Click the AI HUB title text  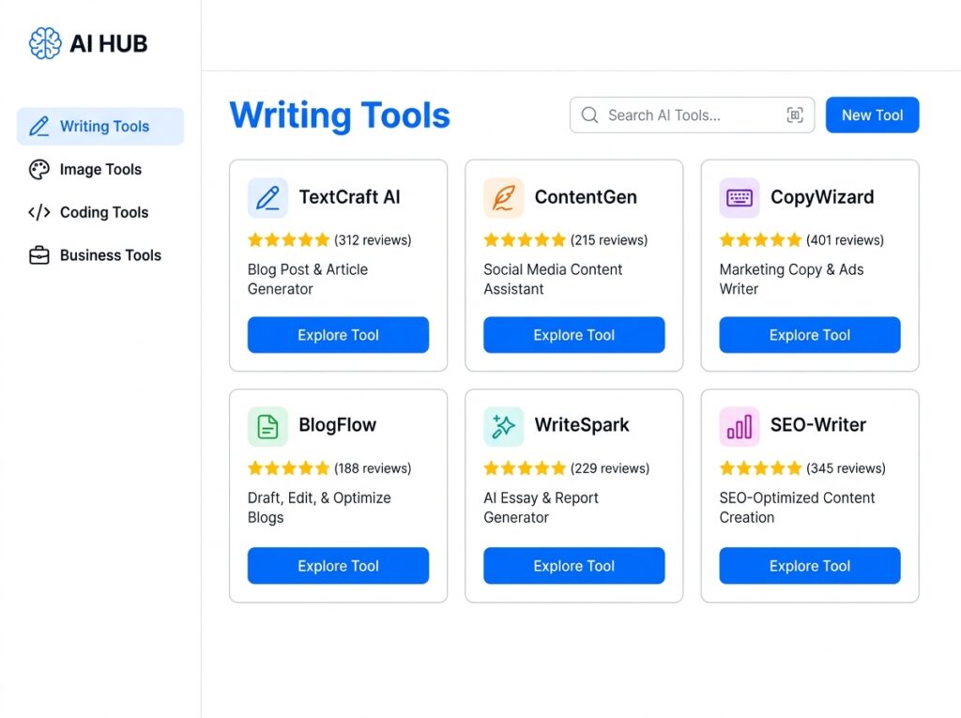point(109,43)
